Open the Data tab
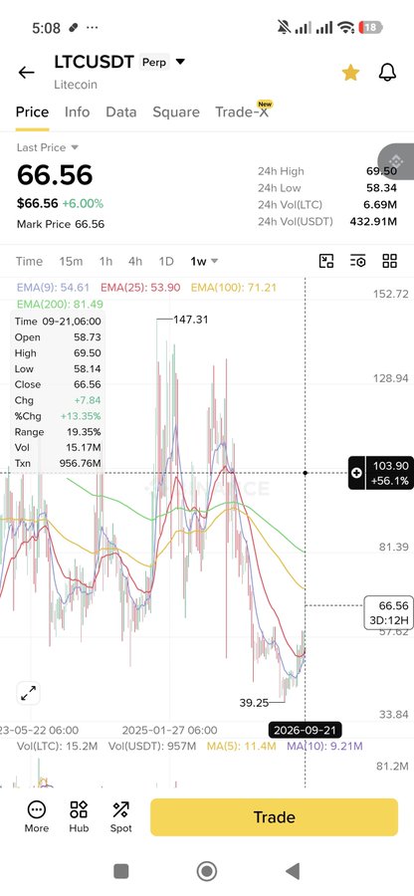The height and width of the screenshot is (896, 414). [x=121, y=112]
